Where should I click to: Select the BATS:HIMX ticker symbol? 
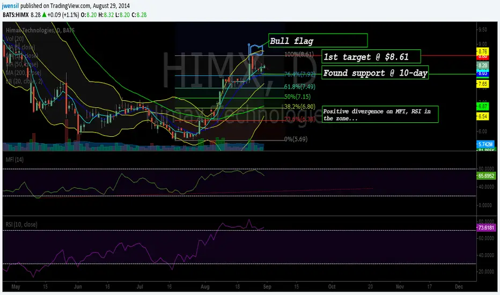(16, 14)
